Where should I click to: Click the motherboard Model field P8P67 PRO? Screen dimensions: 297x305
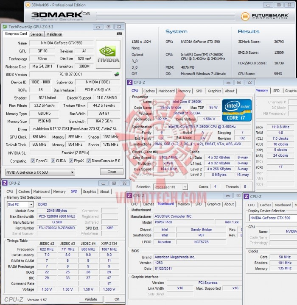click(184, 222)
